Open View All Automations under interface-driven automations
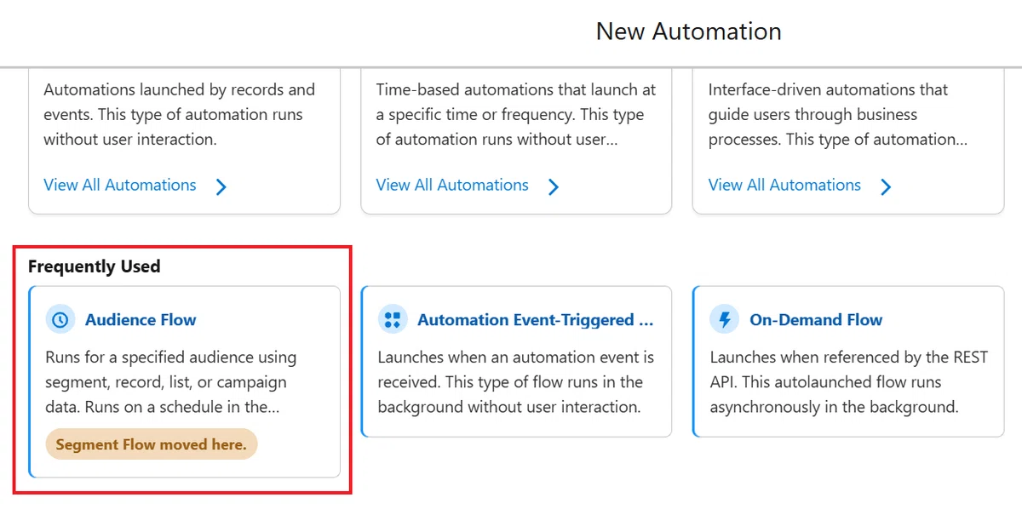Viewport: 1022px width, 515px height. 784,185
